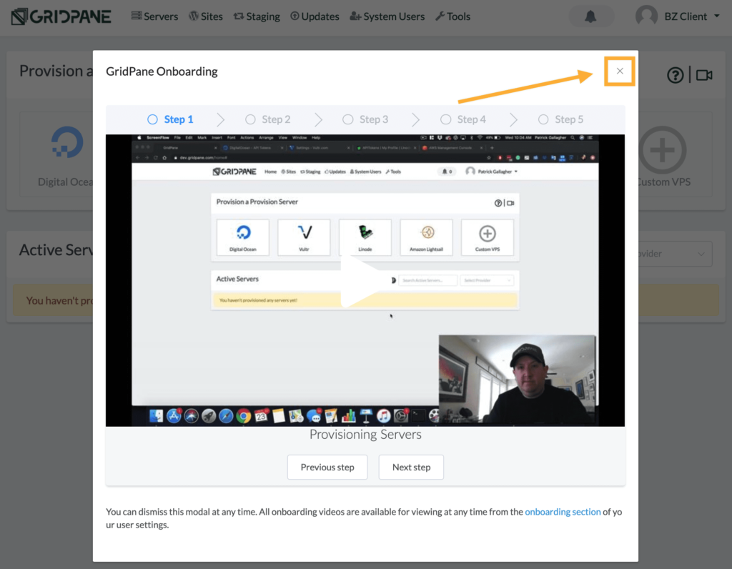732x569 pixels.
Task: Open the onboarding section link
Action: (x=563, y=512)
